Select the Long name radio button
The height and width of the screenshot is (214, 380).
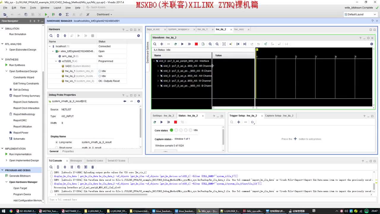(56, 142)
